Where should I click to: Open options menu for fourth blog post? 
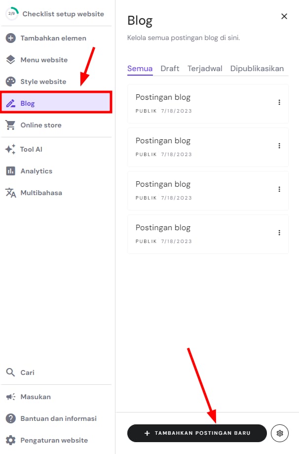279,233
